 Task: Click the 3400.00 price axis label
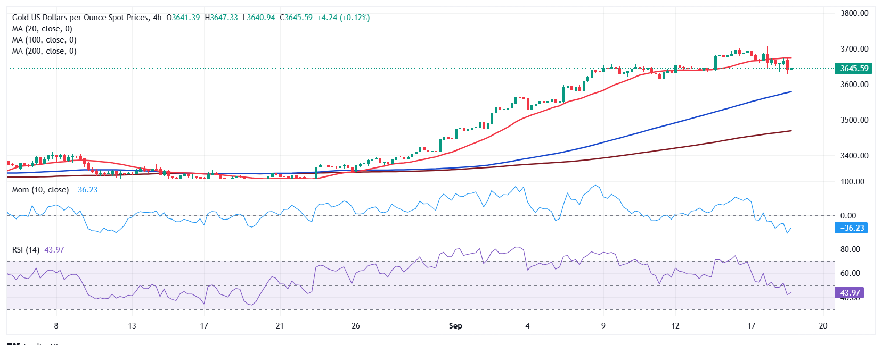click(854, 156)
